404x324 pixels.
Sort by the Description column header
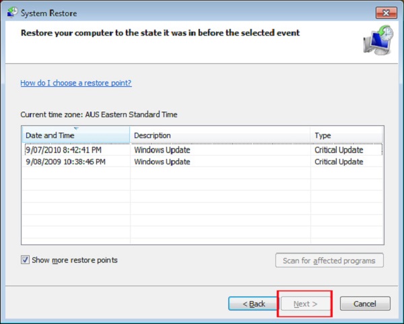[x=220, y=135]
